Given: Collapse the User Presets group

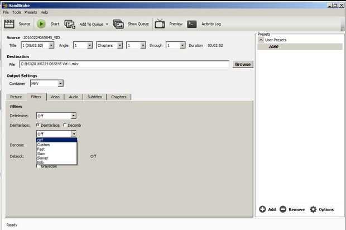Looking at the screenshot, I should click(261, 40).
